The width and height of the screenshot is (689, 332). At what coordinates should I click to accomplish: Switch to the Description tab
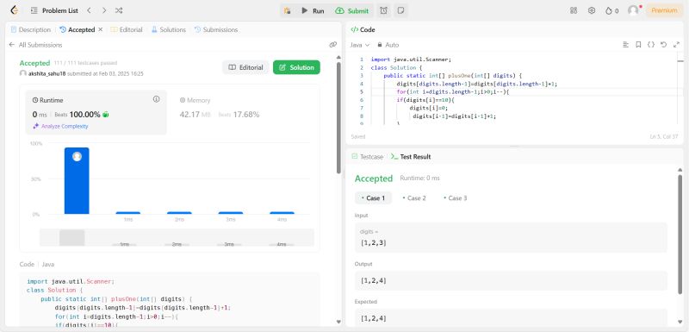(x=31, y=29)
